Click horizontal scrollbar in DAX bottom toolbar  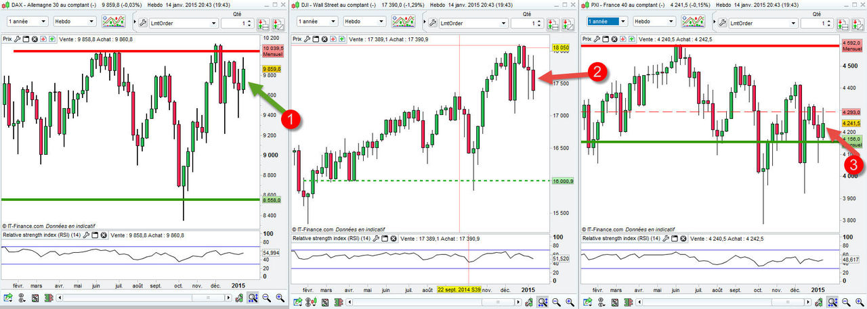click(x=144, y=298)
